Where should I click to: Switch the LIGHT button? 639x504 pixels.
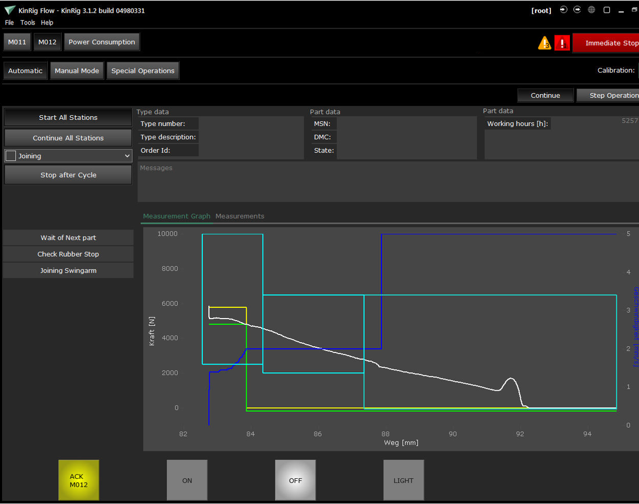pyautogui.click(x=403, y=480)
